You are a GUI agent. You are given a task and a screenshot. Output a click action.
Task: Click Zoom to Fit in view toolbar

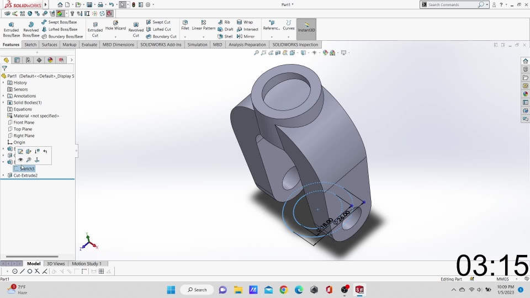tap(257, 53)
